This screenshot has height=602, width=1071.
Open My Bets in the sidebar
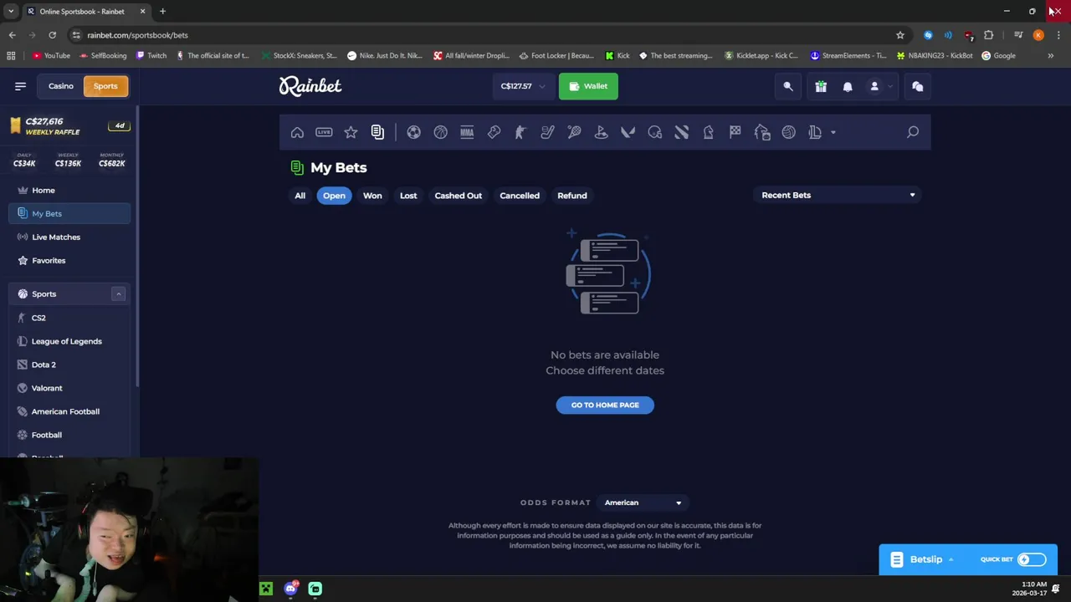(x=69, y=213)
